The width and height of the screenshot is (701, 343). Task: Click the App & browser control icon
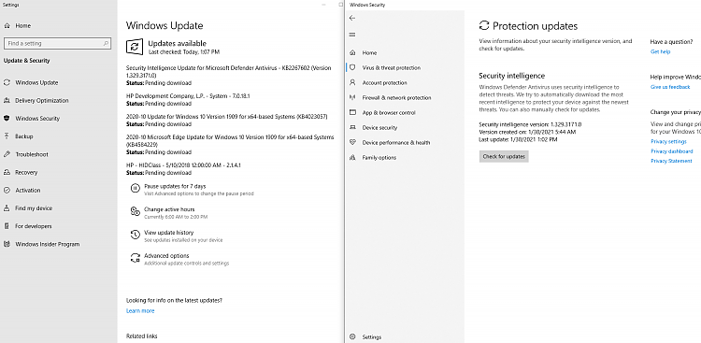click(352, 113)
